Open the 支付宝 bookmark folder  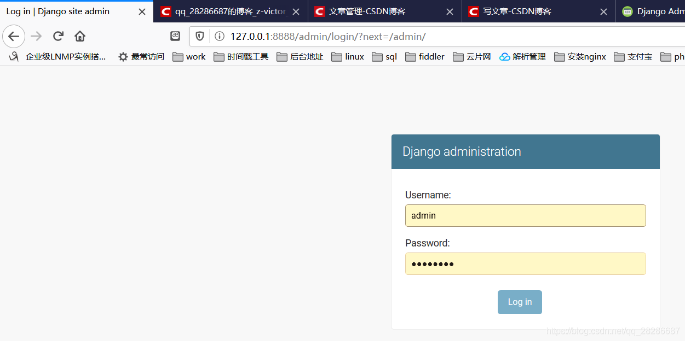click(633, 56)
